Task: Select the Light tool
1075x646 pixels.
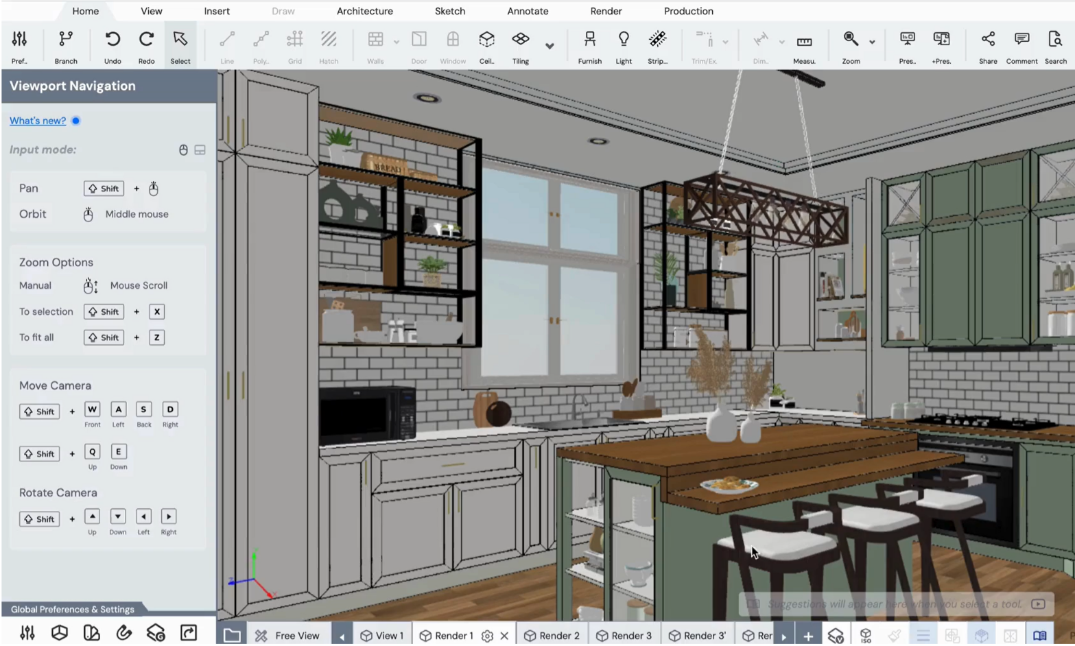Action: pyautogui.click(x=623, y=46)
